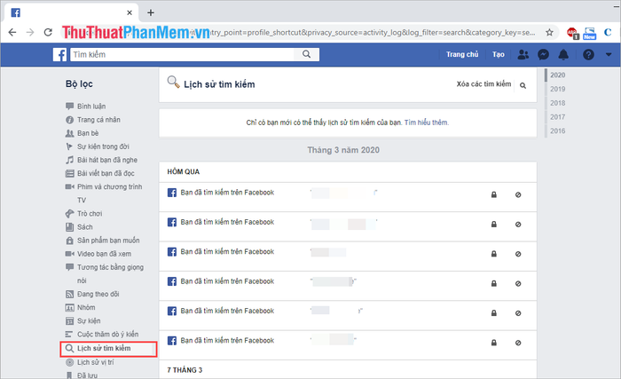
Task: Click the delete circle icon on the first search entry
Action: [x=518, y=194]
